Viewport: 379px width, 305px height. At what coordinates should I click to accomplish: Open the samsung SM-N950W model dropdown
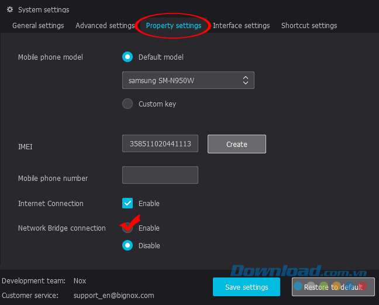click(188, 80)
